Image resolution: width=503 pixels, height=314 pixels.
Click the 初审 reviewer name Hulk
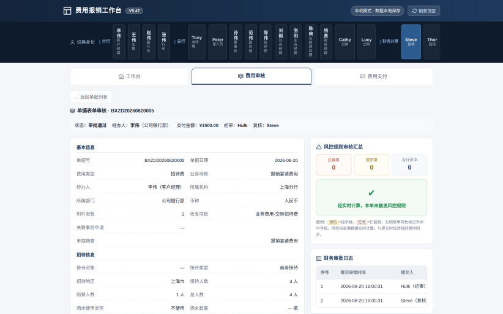(x=242, y=125)
